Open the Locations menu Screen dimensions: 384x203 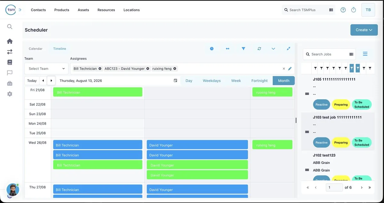pyautogui.click(x=132, y=10)
